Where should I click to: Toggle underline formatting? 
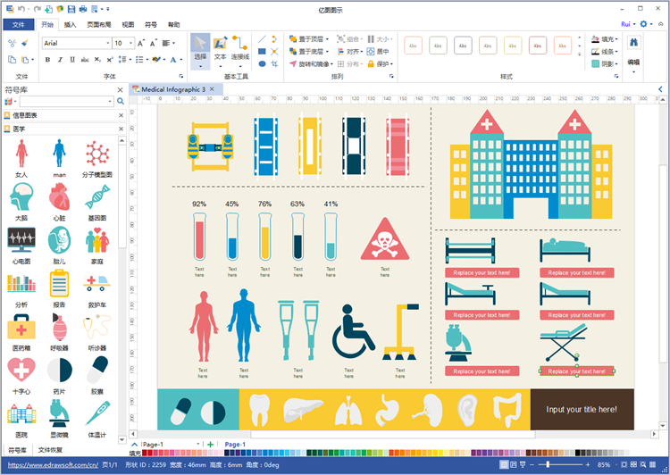point(72,60)
